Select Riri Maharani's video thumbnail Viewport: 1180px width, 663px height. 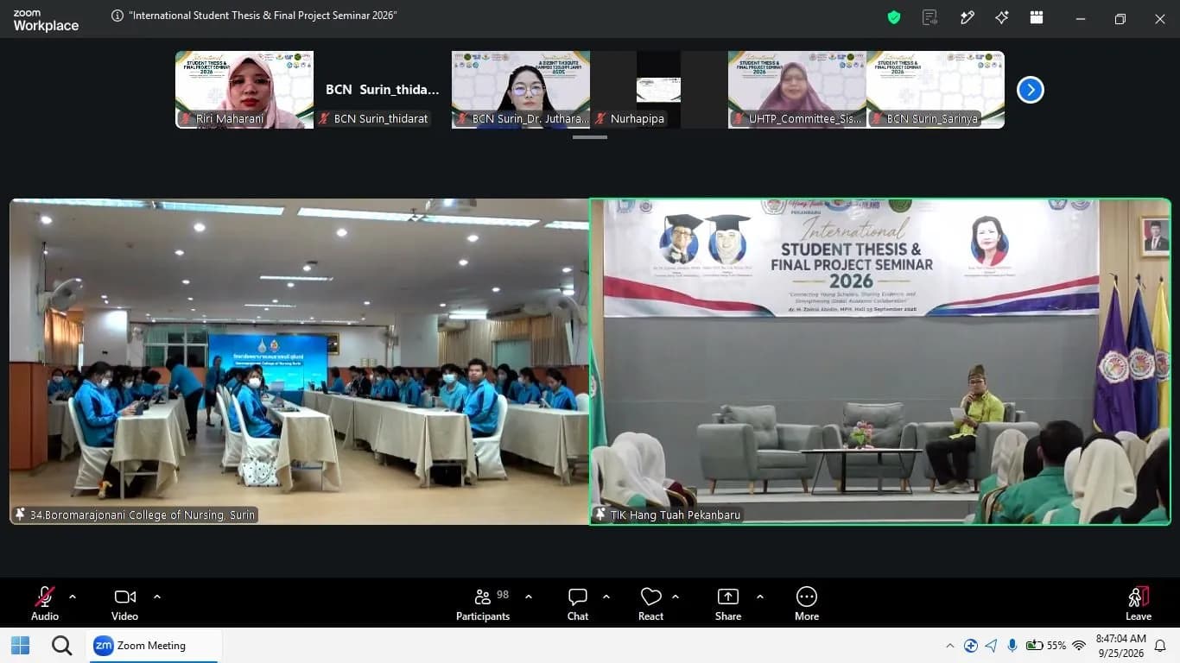(x=244, y=90)
